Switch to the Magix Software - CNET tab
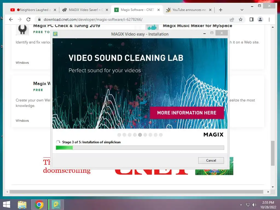 (137, 10)
